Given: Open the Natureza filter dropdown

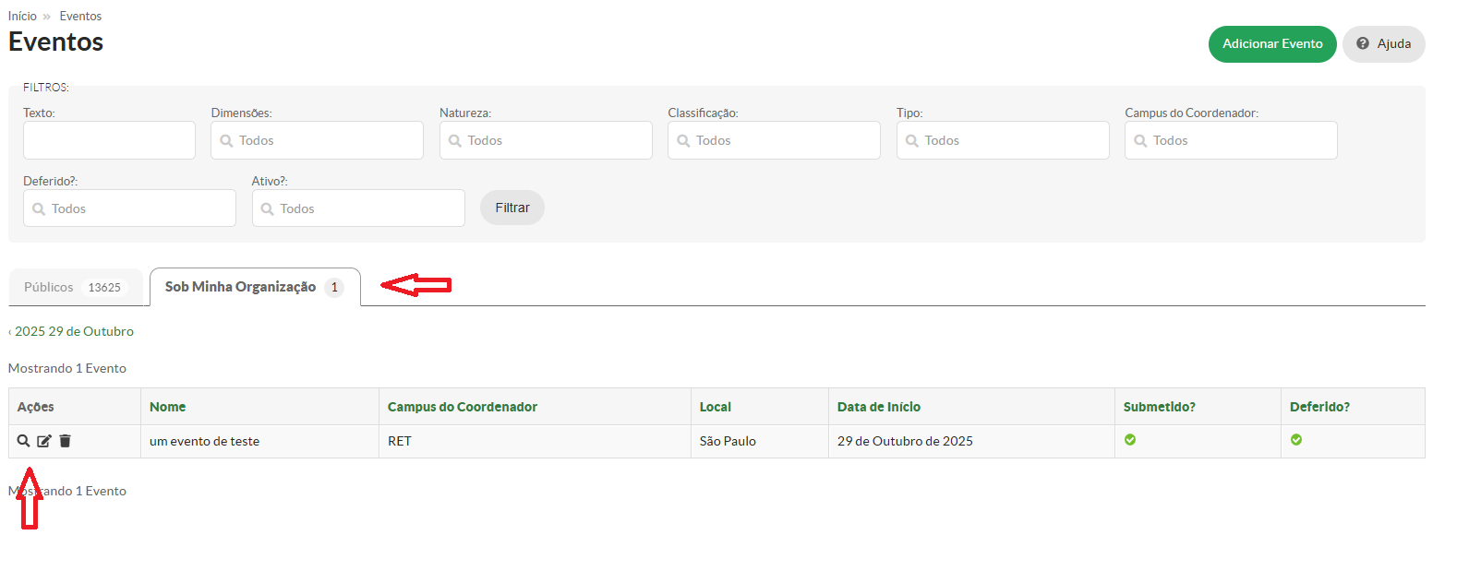Looking at the screenshot, I should [x=546, y=140].
